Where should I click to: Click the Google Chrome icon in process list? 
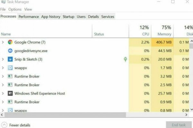(10, 42)
